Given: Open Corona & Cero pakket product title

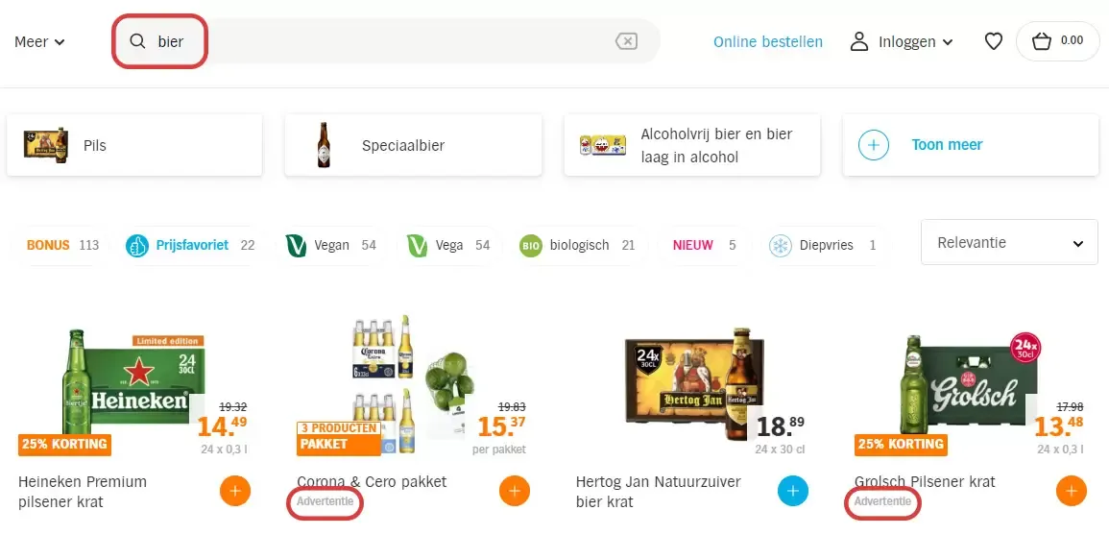Looking at the screenshot, I should (x=372, y=482).
